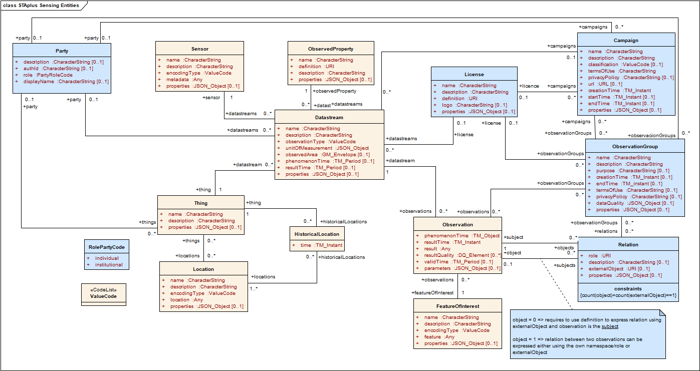Click the '+observacionGroups' association label

click(x=651, y=136)
